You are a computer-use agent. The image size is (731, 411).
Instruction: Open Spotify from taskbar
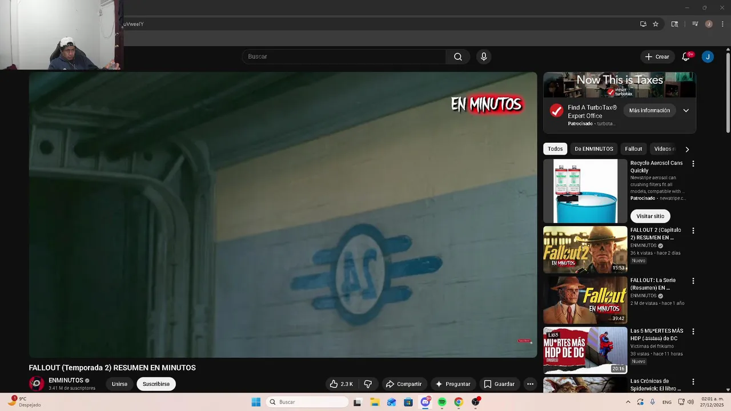(x=442, y=402)
